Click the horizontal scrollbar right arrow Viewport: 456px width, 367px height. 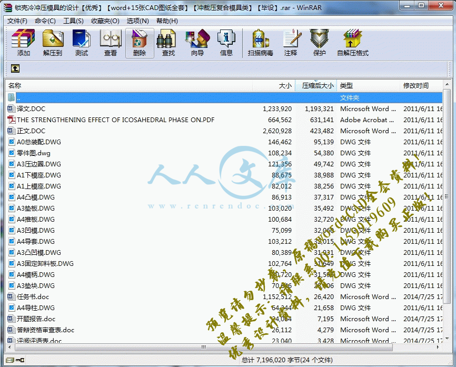coord(438,347)
